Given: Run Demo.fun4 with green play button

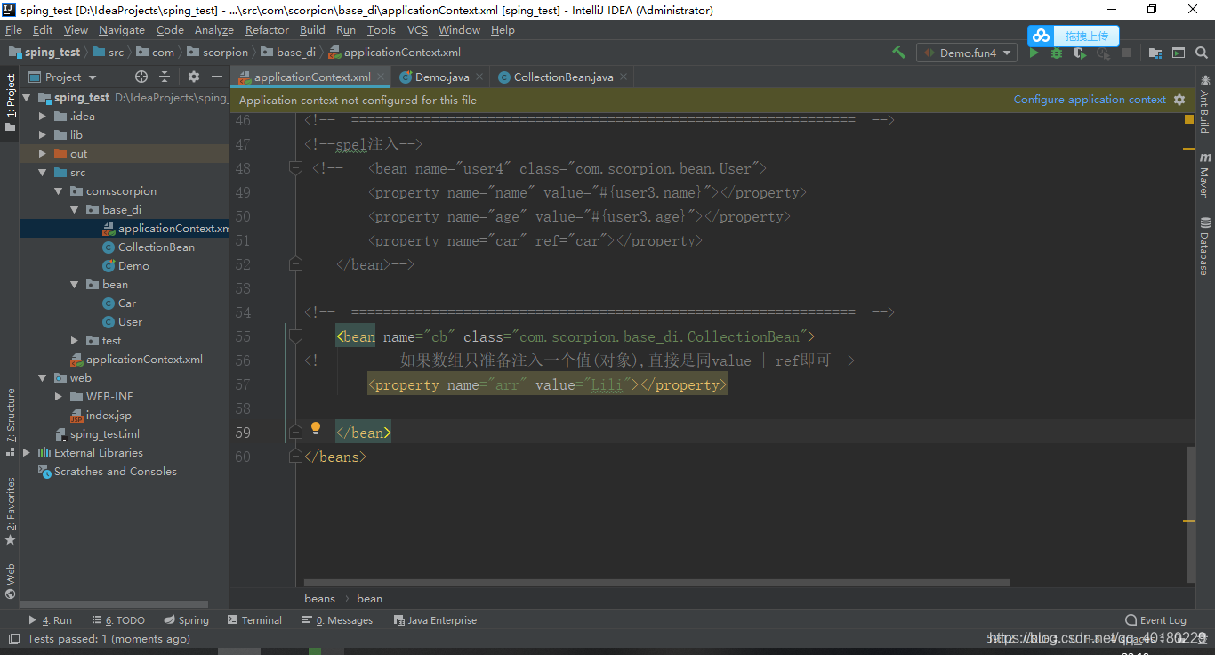Looking at the screenshot, I should point(1034,53).
